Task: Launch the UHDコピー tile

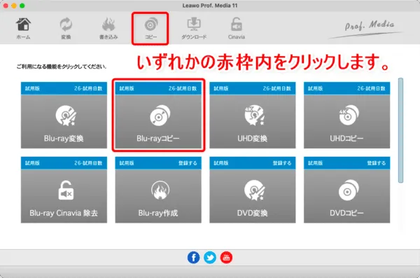Action: click(347, 116)
